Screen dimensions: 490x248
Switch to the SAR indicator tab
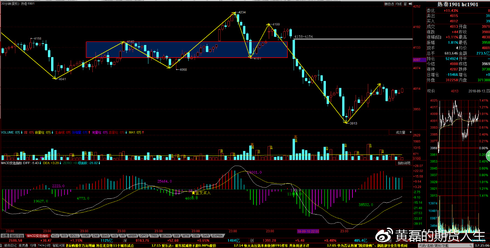pyautogui.click(x=206, y=236)
